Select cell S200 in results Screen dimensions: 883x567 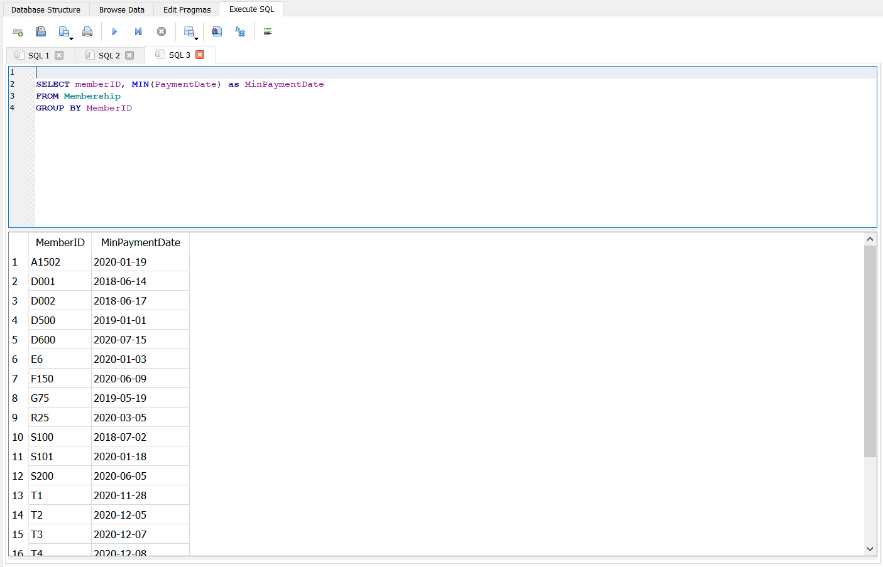click(60, 476)
